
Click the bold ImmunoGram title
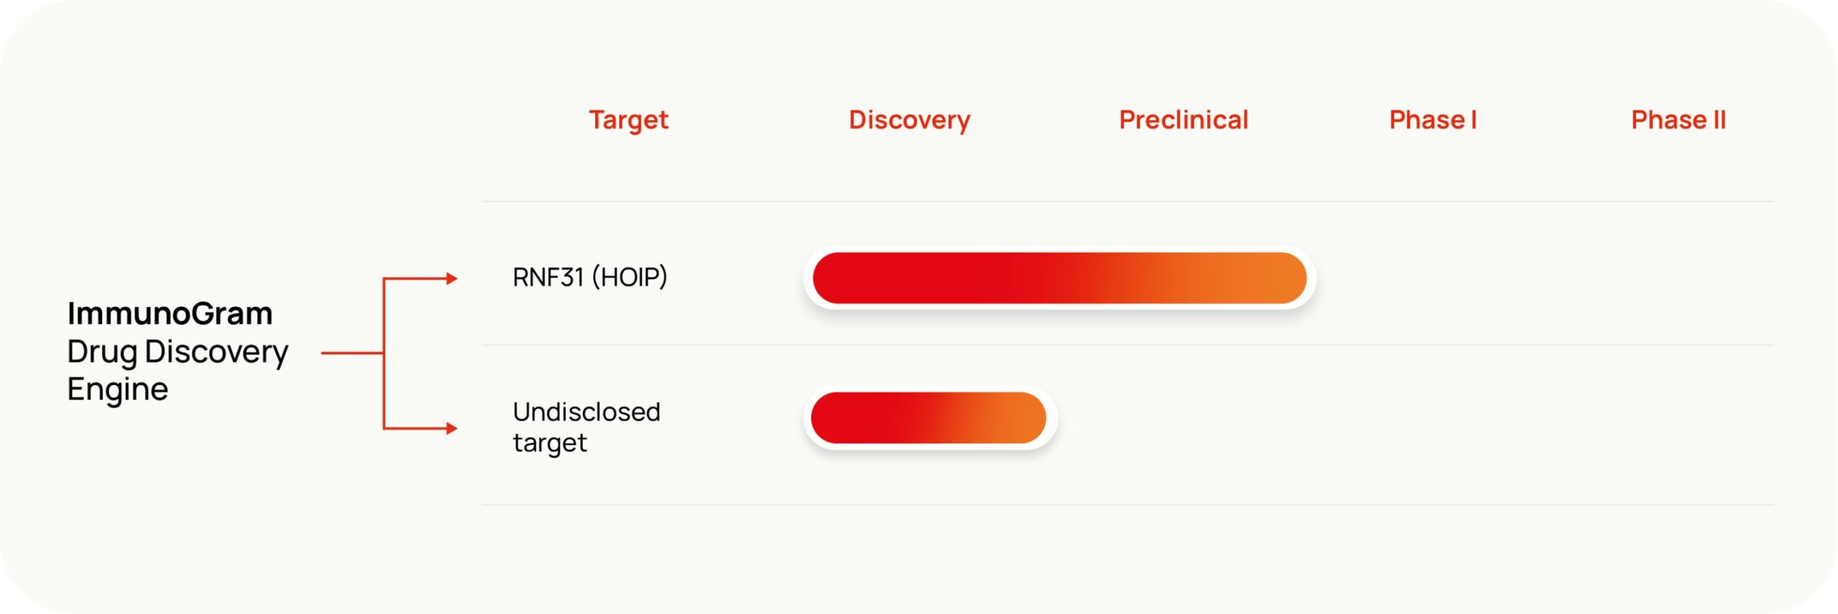click(x=170, y=313)
